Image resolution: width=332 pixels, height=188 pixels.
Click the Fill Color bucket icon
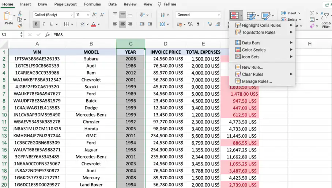tap(82, 24)
